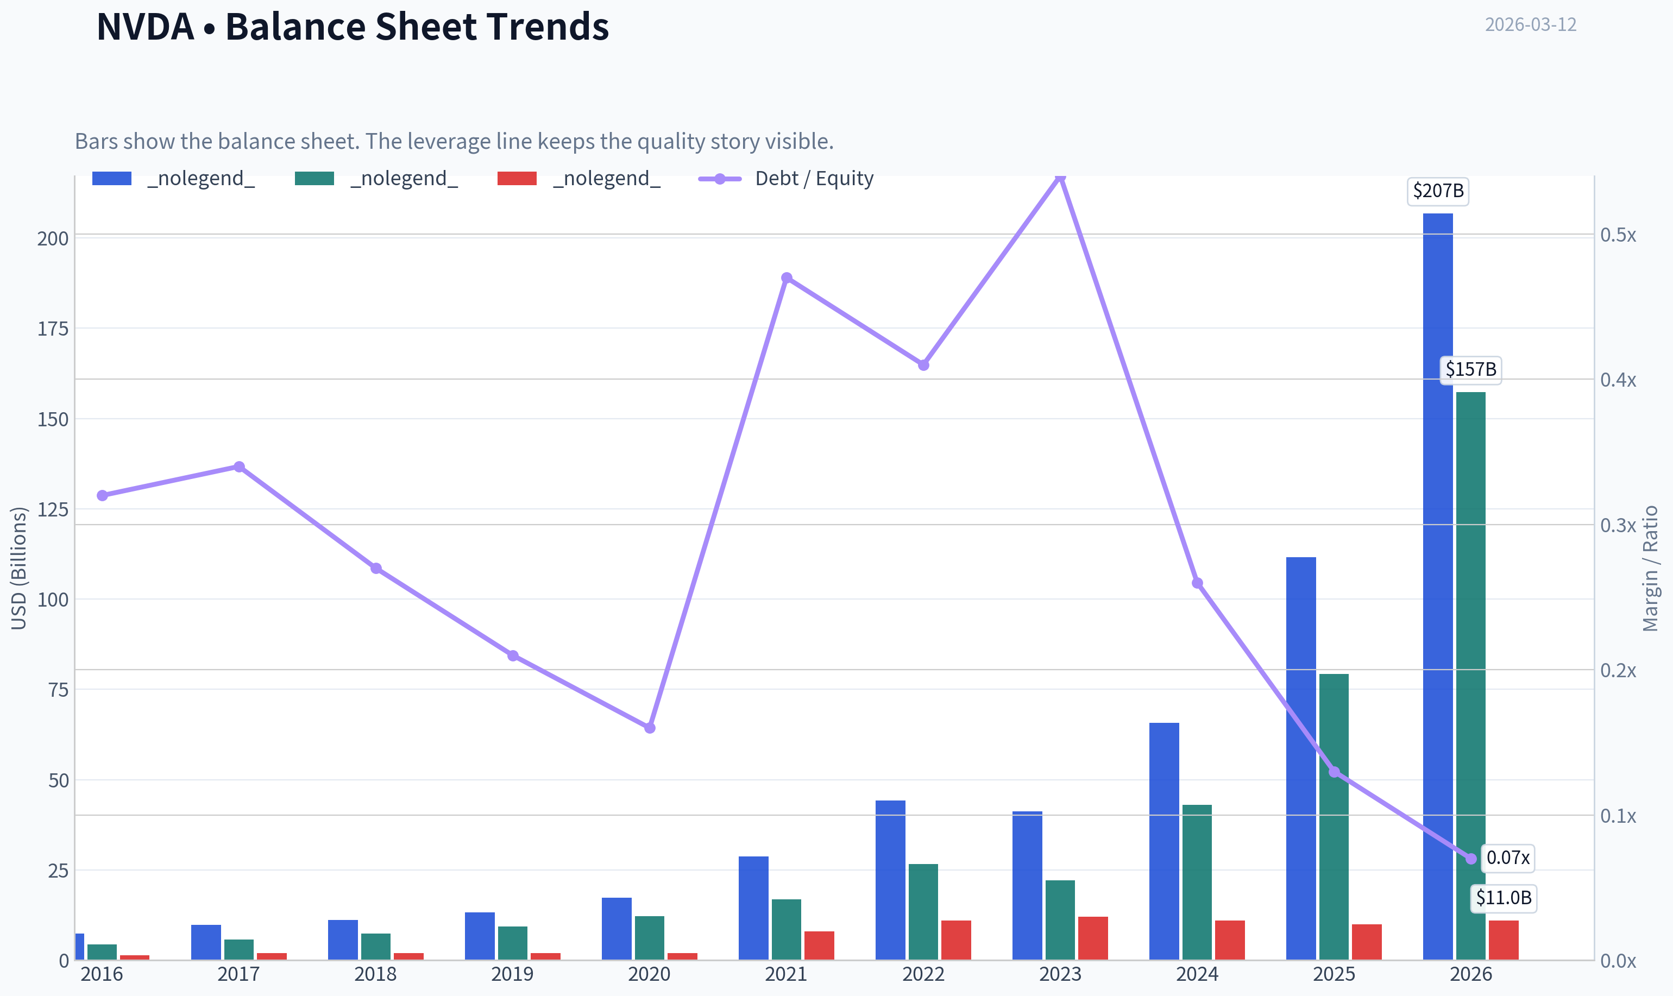This screenshot has width=1673, height=996.
Task: Click the 2025 green bar
Action: point(1334,817)
